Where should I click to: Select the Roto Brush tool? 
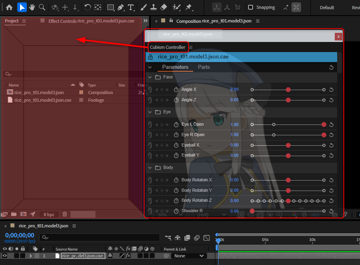click(176, 7)
